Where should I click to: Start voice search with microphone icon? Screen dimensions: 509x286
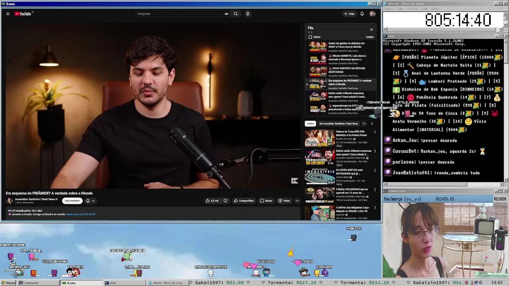point(247,14)
